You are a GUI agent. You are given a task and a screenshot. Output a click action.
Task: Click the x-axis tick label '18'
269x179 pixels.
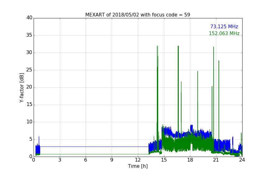(x=190, y=160)
